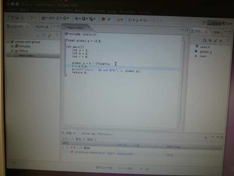Click the Search flashlight toolbar icon
234x176 pixels.
(x=109, y=19)
